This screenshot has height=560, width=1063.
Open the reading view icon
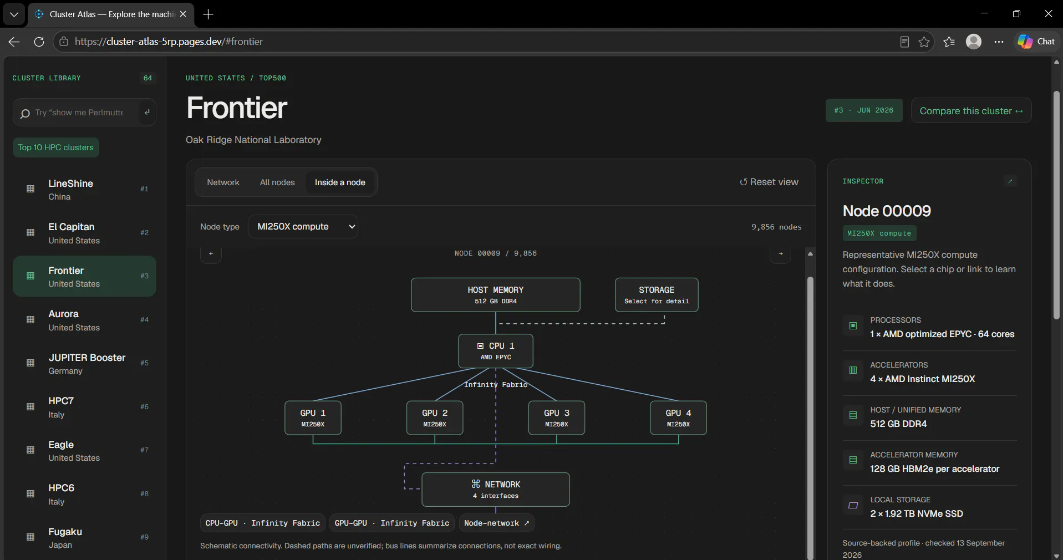[904, 42]
